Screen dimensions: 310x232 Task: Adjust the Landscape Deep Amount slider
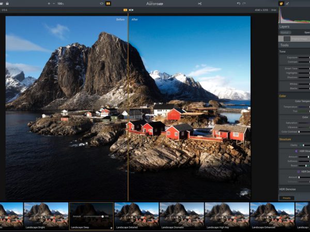point(94,217)
